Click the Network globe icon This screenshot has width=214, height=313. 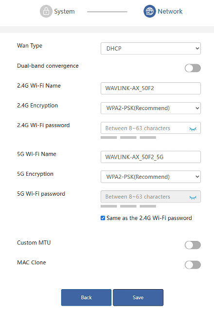pos(150,11)
